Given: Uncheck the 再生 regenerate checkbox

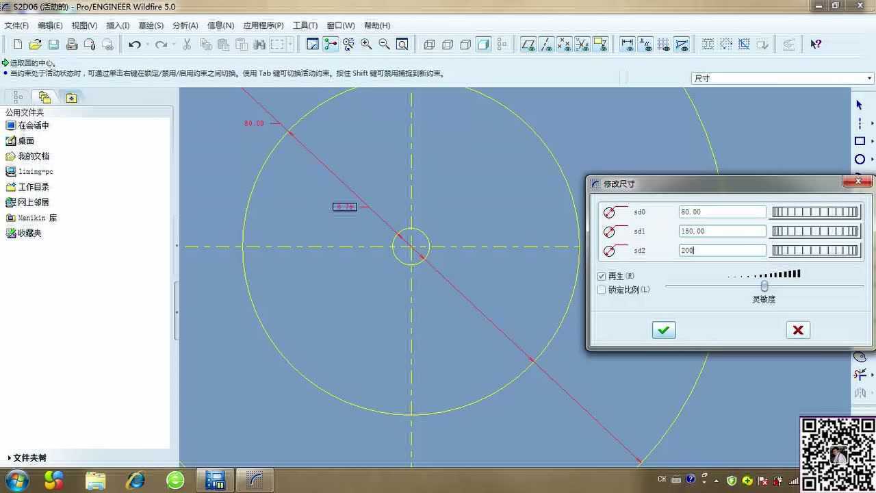Looking at the screenshot, I should click(602, 276).
